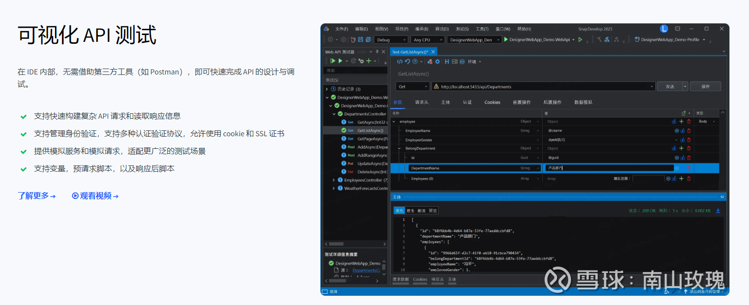Open the 调试(D) menu
The image size is (749, 305).
pyautogui.click(x=442, y=29)
